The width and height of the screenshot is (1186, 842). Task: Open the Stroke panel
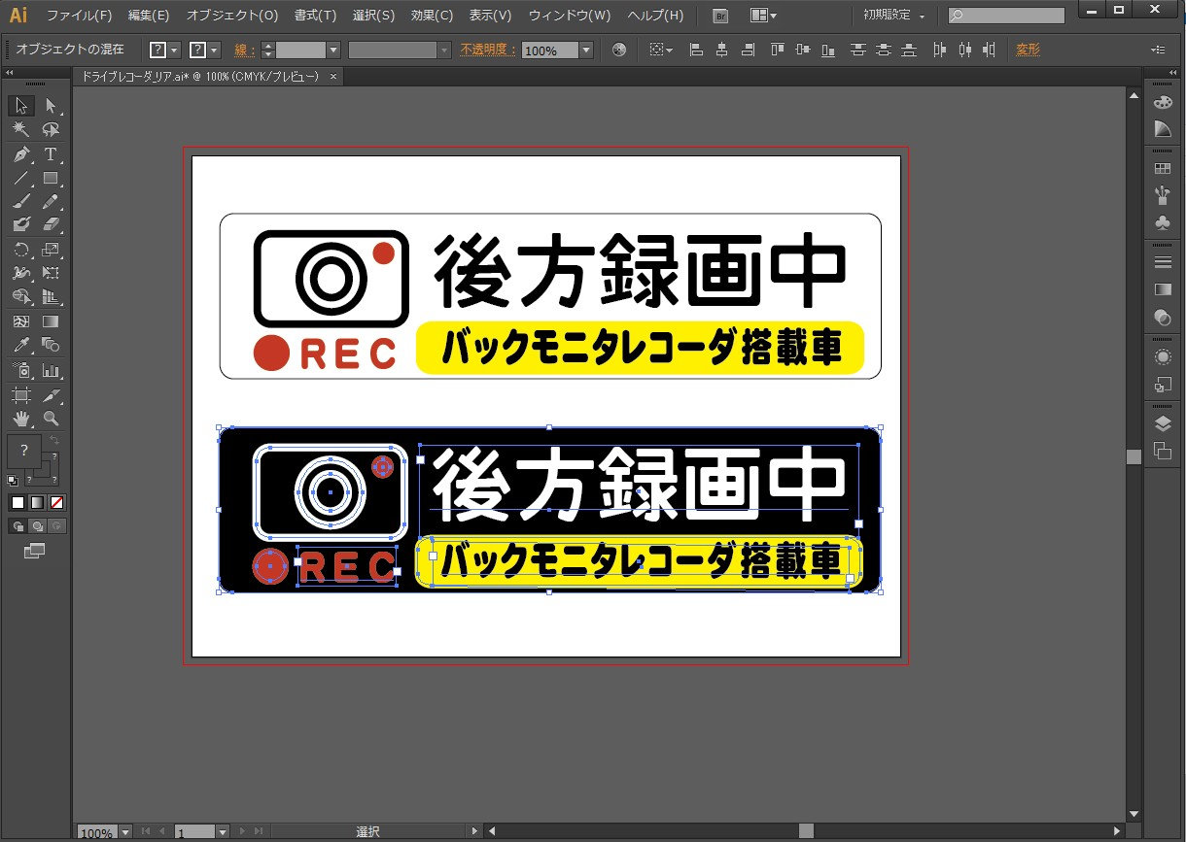pyautogui.click(x=1163, y=262)
